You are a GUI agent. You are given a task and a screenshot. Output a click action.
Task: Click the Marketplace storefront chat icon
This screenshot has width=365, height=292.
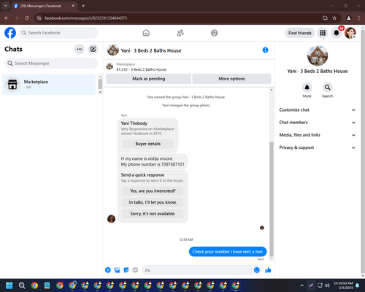click(x=12, y=85)
